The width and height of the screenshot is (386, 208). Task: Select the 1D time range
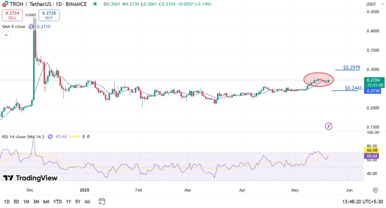click(7, 202)
